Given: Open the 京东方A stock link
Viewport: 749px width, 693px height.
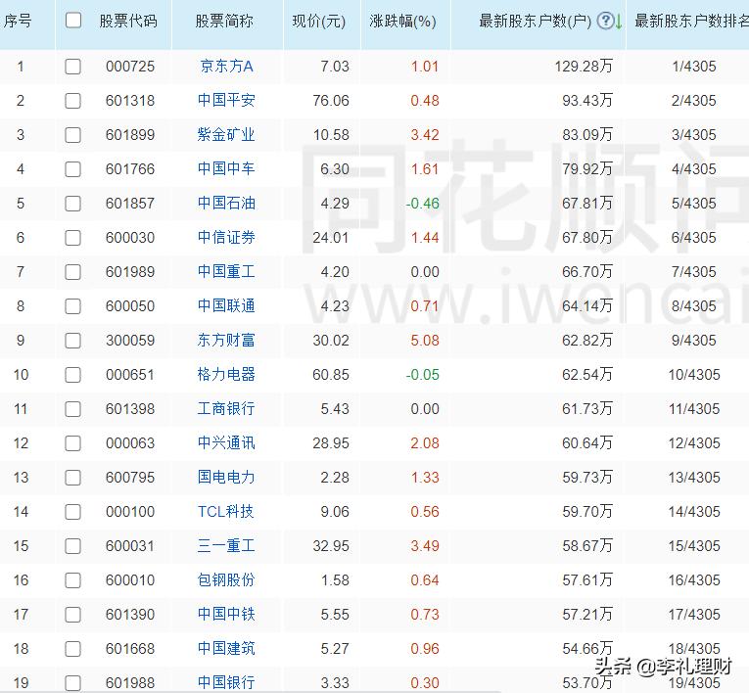Looking at the screenshot, I should 226,66.
